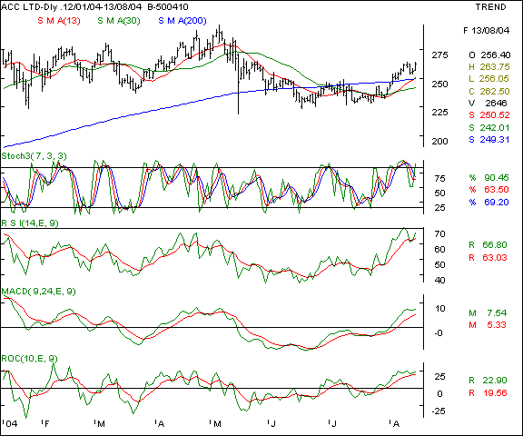Click the volume value '2646'

pyautogui.click(x=496, y=103)
